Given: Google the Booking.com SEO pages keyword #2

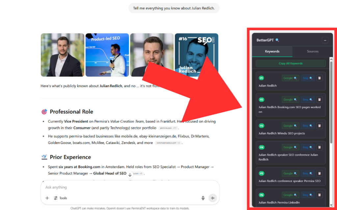Looking at the screenshot, I should click(x=290, y=99).
